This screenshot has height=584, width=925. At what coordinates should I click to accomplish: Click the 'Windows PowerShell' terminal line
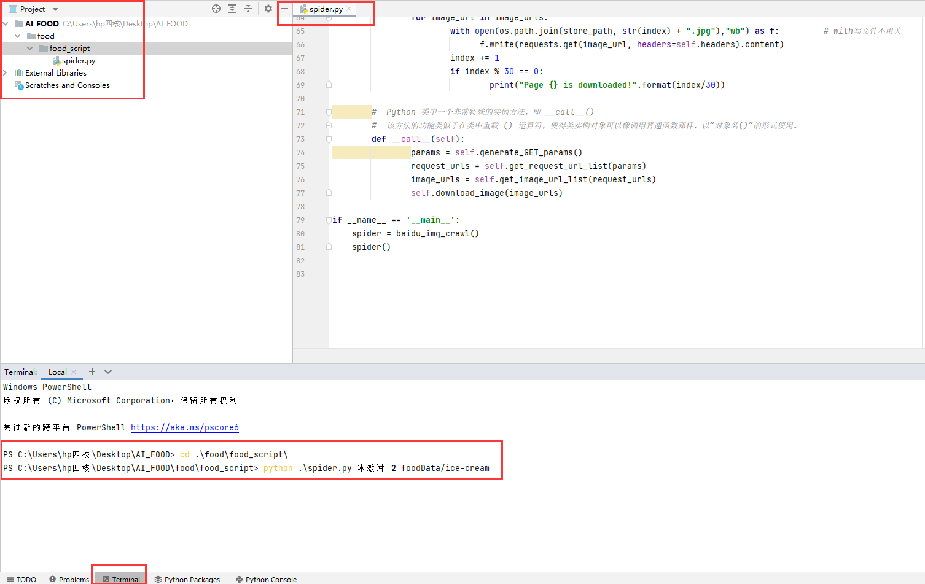click(47, 387)
